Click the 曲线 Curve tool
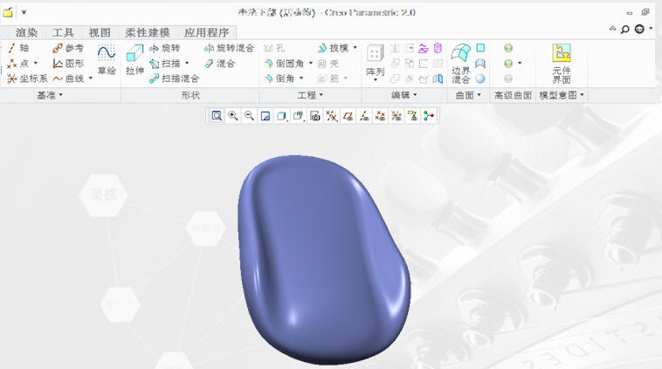 pyautogui.click(x=68, y=79)
